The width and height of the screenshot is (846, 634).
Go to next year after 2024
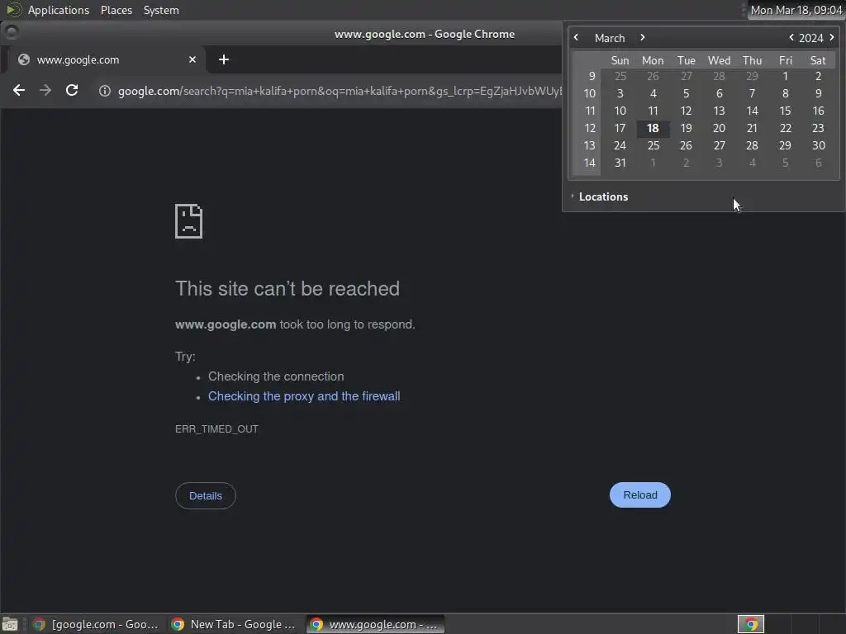831,37
